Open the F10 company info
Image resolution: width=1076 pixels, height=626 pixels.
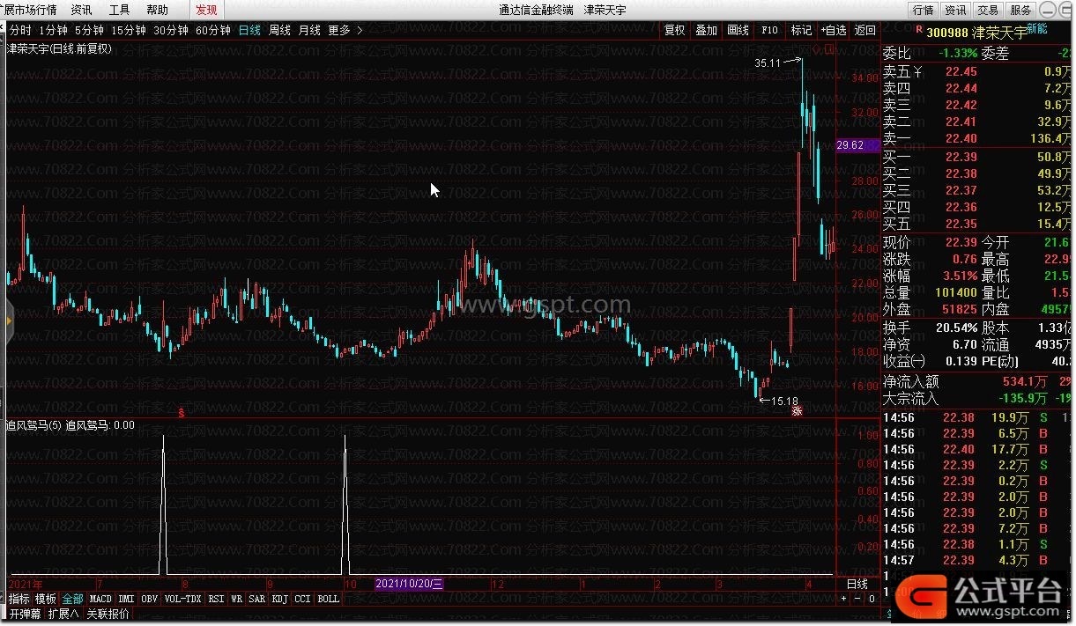[x=769, y=30]
